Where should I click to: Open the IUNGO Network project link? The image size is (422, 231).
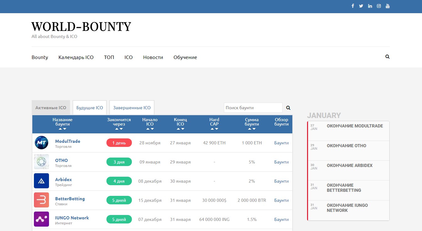tap(72, 218)
